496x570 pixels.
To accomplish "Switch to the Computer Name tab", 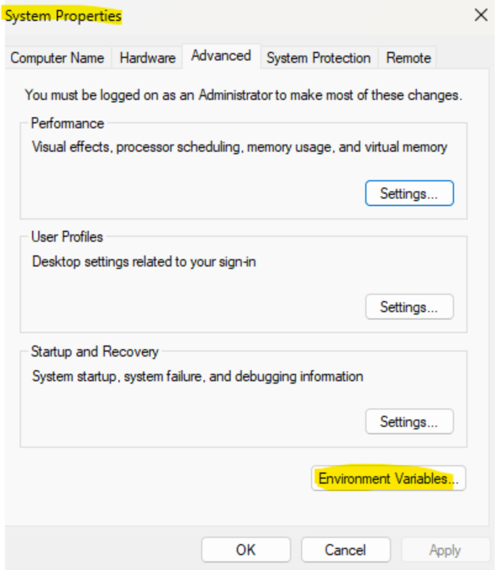I will click(x=57, y=58).
